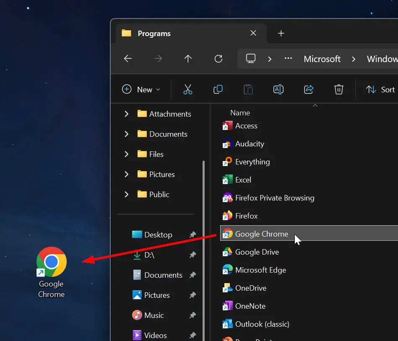Viewport: 398px width, 341px height.
Task: Click the Delete trash can icon
Action: 338,89
